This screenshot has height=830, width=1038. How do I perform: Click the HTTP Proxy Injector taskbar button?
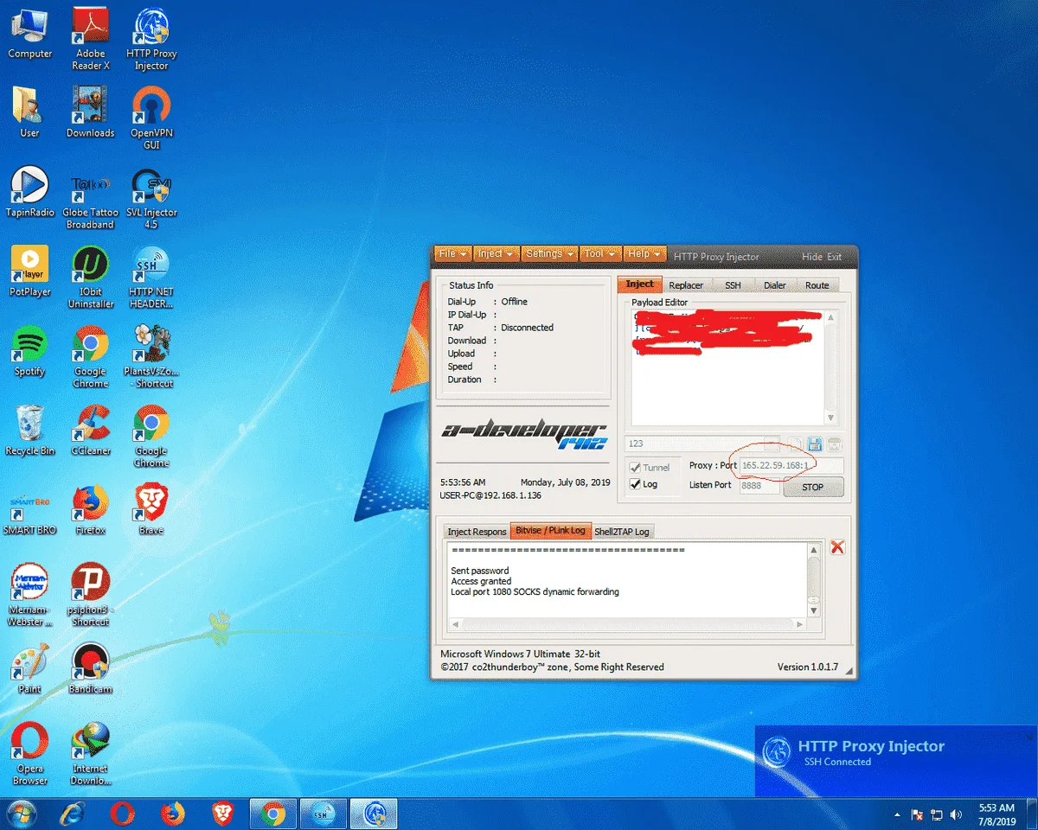[375, 814]
